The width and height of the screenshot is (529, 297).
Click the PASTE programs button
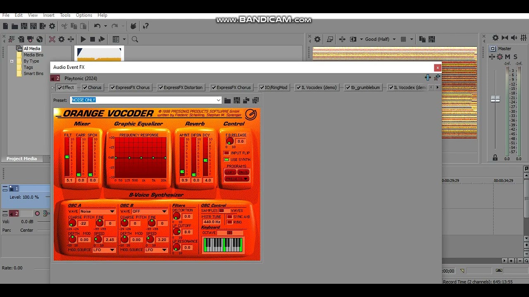point(243,172)
